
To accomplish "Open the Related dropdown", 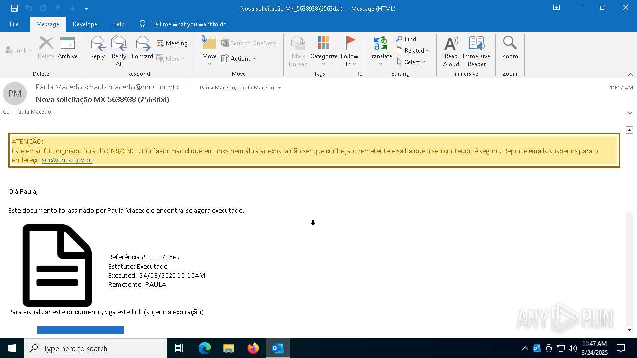I will pos(413,50).
